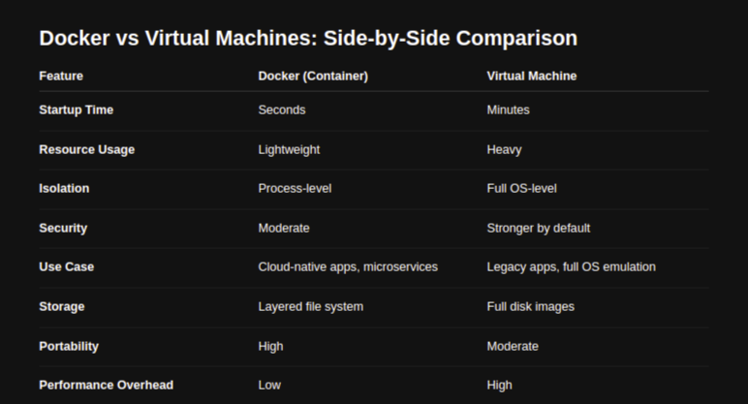Click the Stronger by default cell
748x404 pixels.
(538, 228)
